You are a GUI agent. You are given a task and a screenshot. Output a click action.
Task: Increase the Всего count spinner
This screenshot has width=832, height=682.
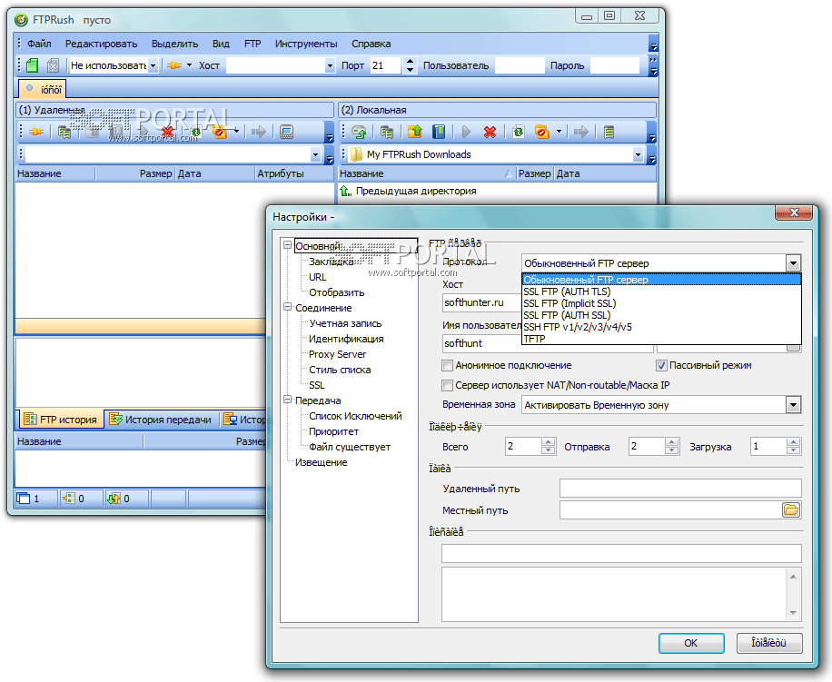pyautogui.click(x=548, y=442)
